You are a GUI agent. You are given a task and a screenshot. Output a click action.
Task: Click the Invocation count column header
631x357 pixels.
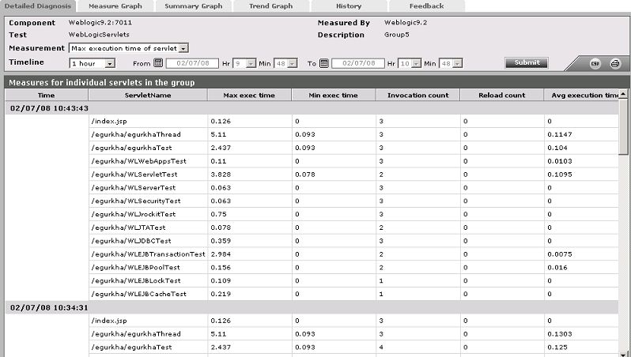coord(418,96)
